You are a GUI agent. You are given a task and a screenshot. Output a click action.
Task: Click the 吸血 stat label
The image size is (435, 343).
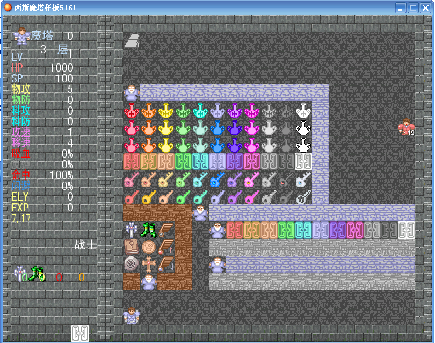21,153
